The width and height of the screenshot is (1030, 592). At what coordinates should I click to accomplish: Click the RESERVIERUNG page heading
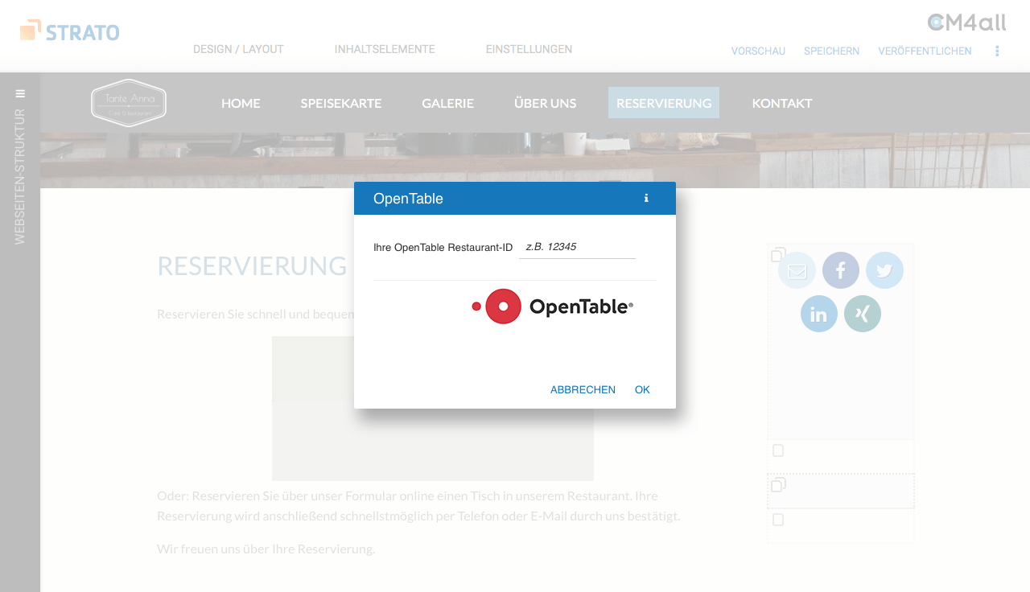pos(252,265)
